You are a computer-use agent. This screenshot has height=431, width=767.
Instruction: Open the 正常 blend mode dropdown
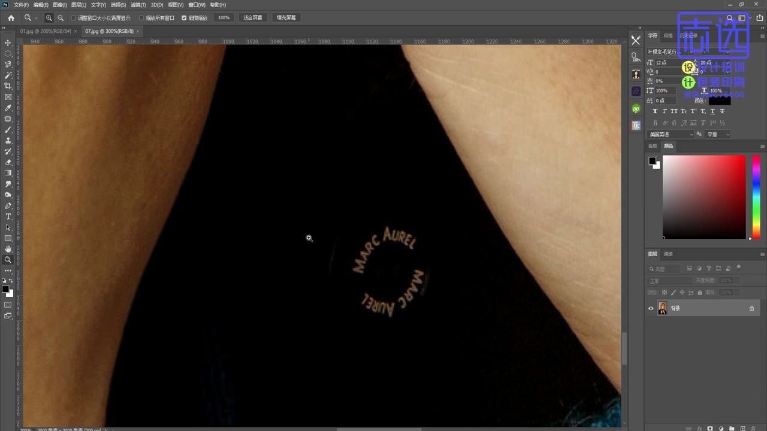coord(669,281)
